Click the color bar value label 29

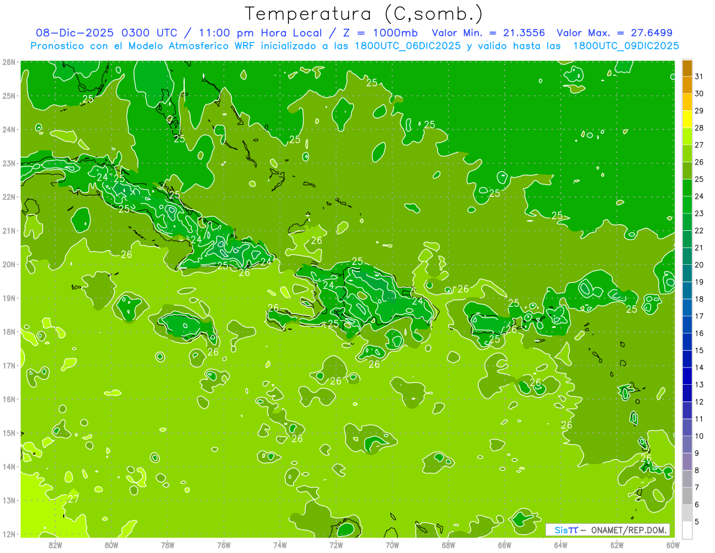pyautogui.click(x=699, y=111)
